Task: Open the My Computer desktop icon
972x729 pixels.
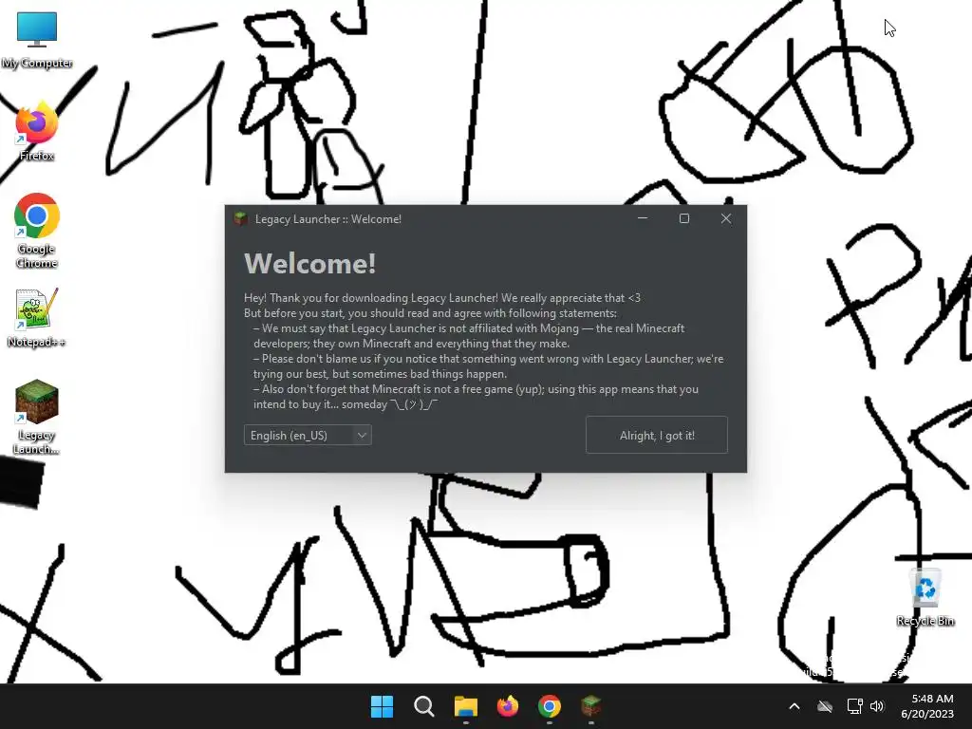Action: [x=37, y=40]
